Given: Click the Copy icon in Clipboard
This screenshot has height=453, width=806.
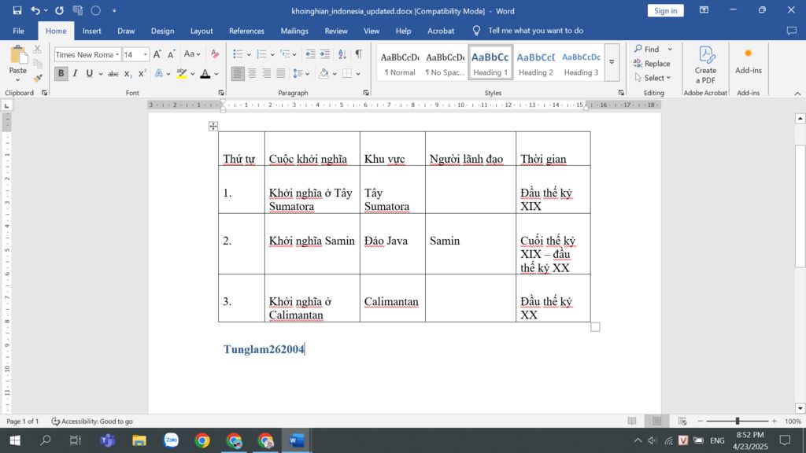Looking at the screenshot, I should 38,64.
